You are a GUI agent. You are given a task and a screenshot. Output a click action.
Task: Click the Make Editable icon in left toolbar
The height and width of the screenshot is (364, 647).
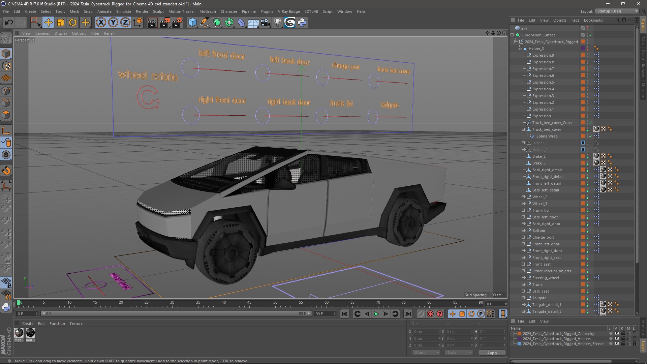[6, 38]
